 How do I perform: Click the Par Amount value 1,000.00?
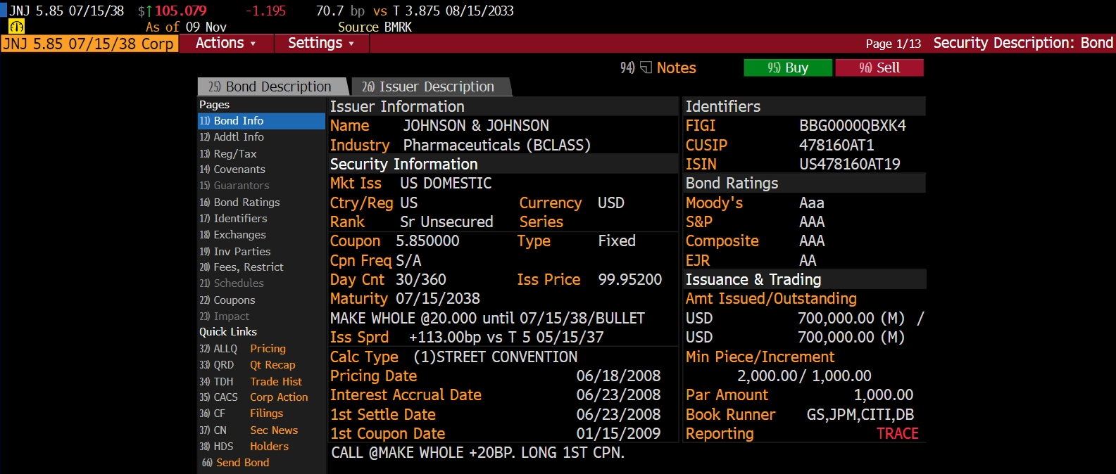[884, 395]
